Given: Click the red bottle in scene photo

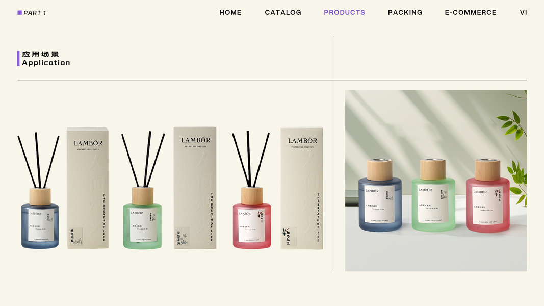Looking at the screenshot, I should pos(487,196).
